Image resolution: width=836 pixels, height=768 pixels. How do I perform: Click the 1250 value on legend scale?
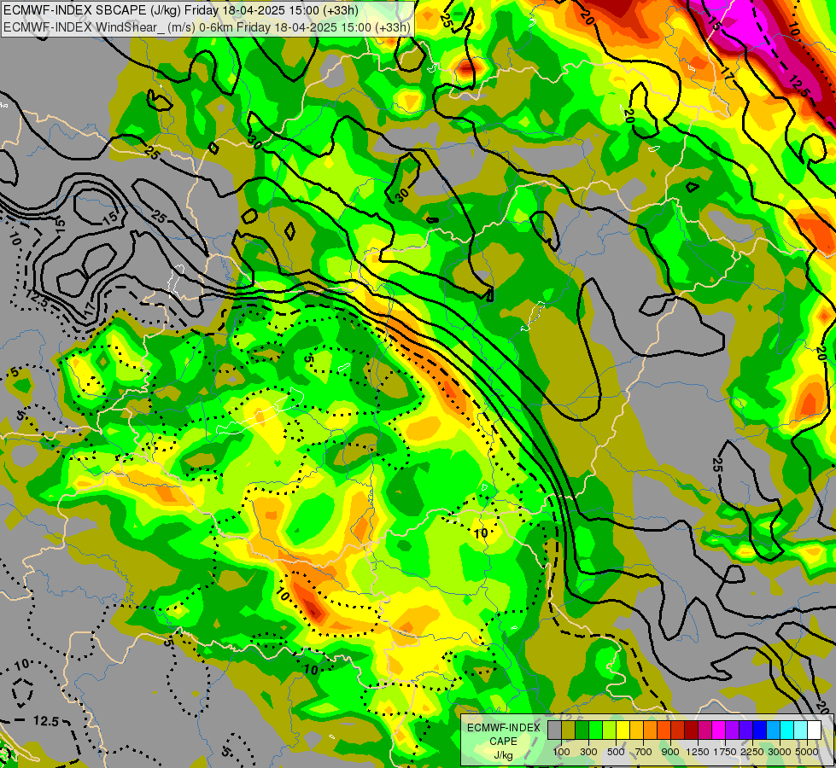pyautogui.click(x=698, y=752)
